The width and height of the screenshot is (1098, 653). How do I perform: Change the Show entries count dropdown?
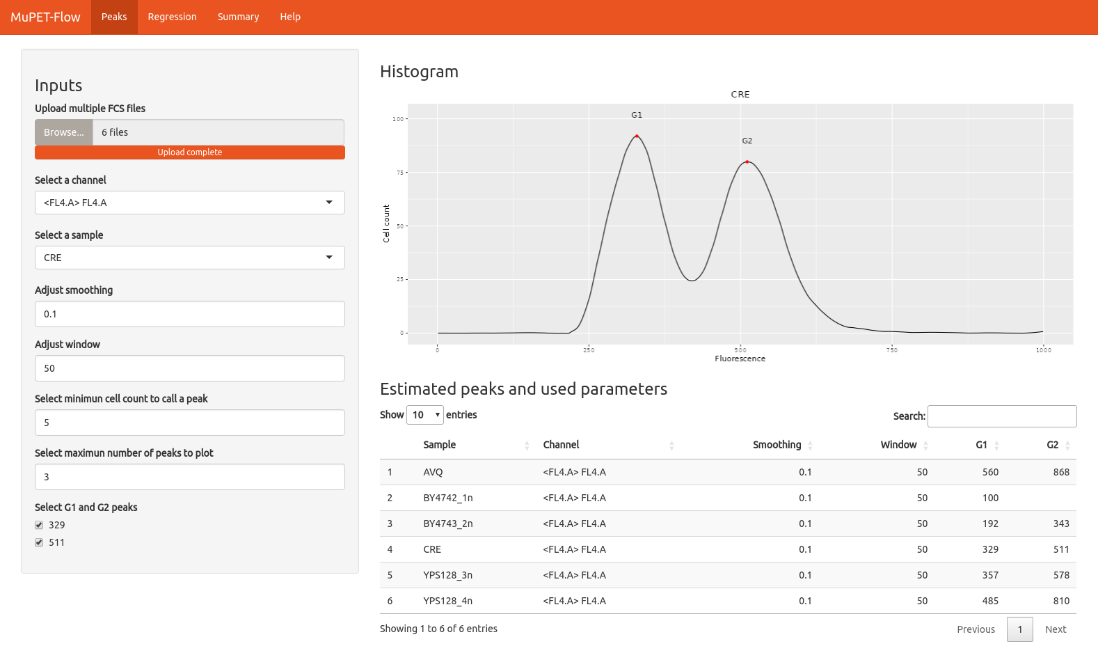tap(424, 415)
